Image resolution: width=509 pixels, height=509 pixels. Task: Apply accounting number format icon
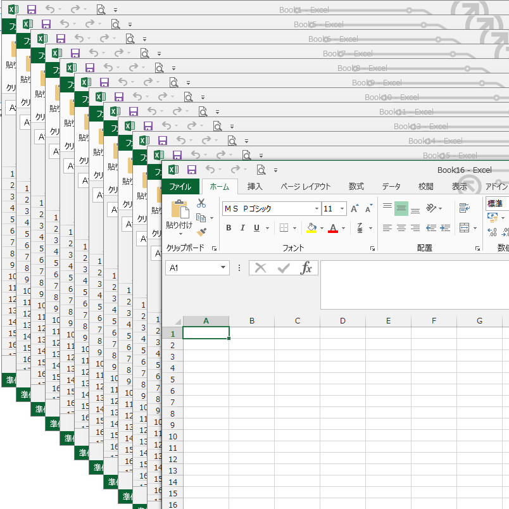click(x=493, y=218)
